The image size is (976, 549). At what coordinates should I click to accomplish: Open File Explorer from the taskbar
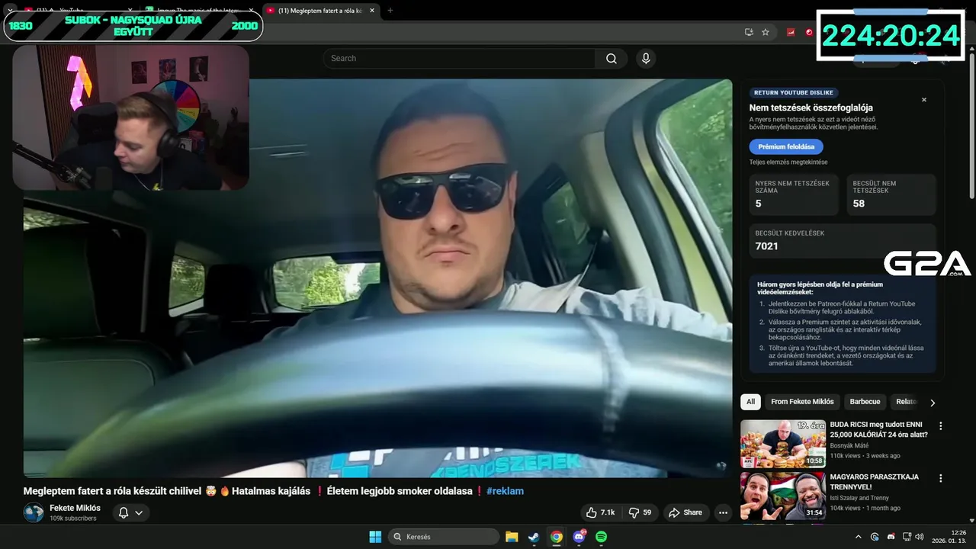tap(512, 537)
